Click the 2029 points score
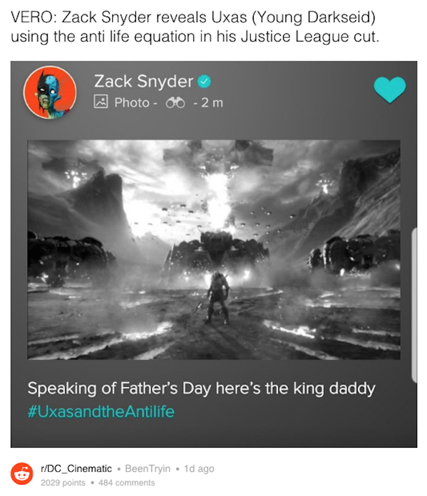Image resolution: width=427 pixels, height=496 pixels. pos(63,483)
